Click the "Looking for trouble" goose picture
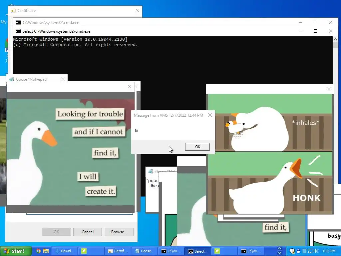341x256 pixels. pyautogui.click(x=71, y=152)
